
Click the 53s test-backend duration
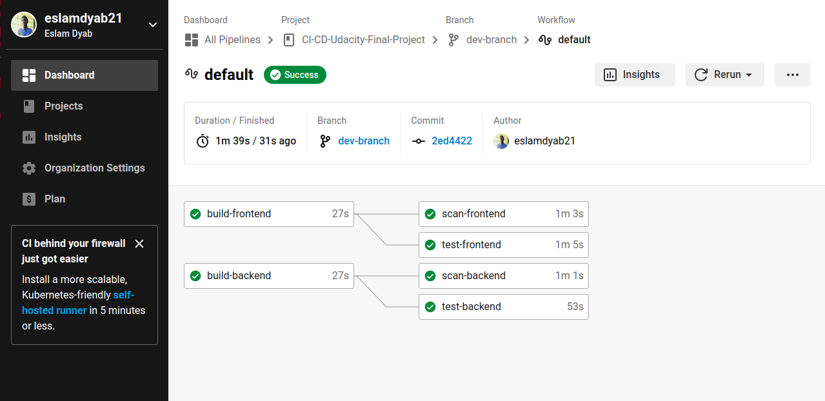pyautogui.click(x=575, y=307)
